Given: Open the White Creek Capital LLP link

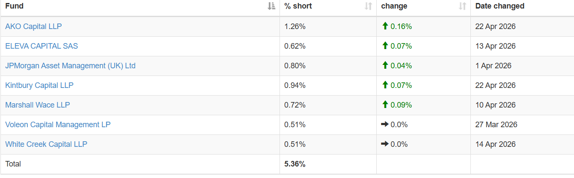Looking at the screenshot, I should tap(46, 144).
